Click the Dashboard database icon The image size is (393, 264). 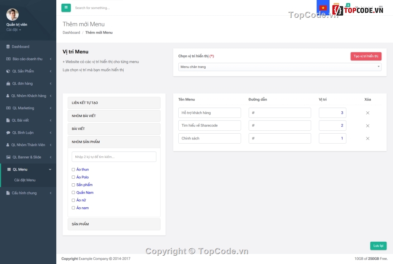8,47
